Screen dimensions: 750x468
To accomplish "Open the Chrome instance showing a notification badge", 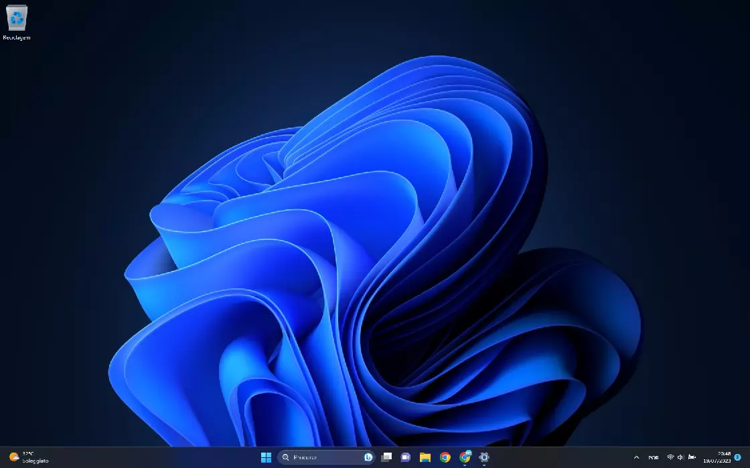I will point(463,457).
